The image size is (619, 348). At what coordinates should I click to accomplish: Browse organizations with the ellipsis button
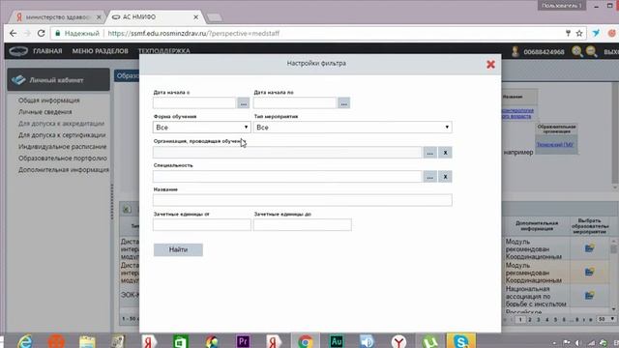tap(429, 153)
